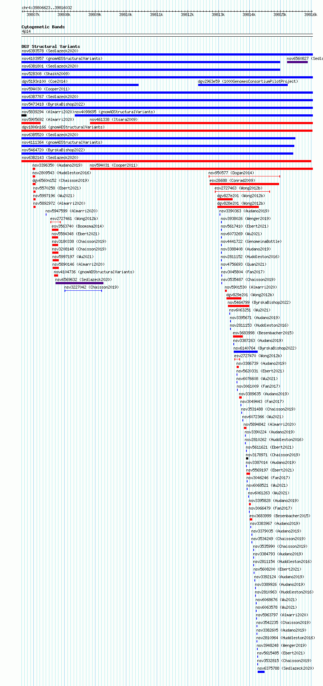Screen dimensions: 323x686
Task: Click dgv6560n152 (Chaisson2019) label
Action: (x=61, y=181)
